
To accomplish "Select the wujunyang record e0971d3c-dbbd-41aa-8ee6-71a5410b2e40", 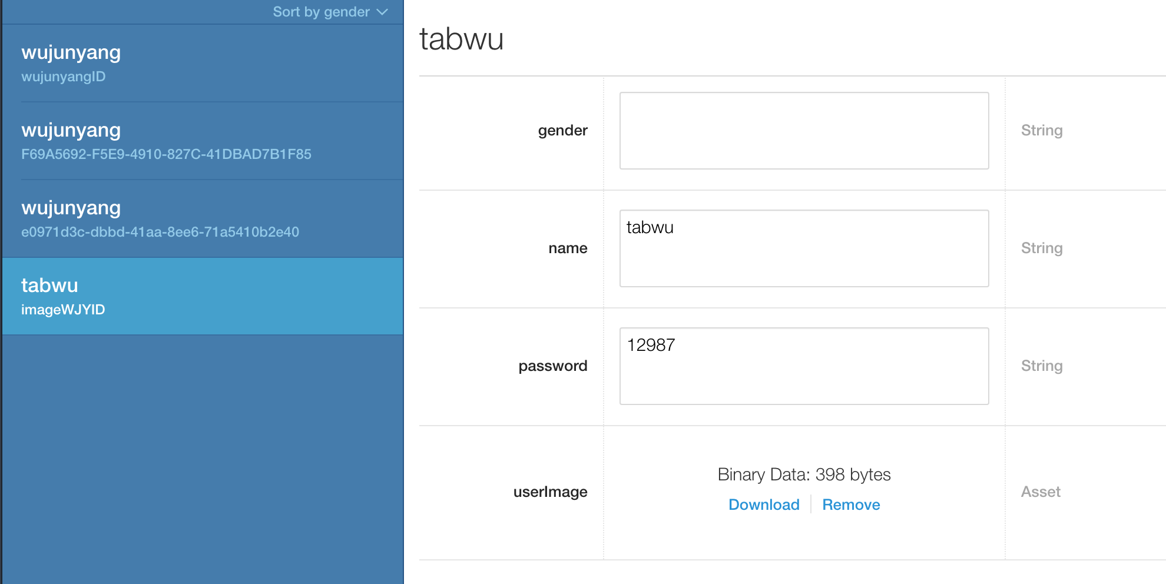I will point(203,219).
